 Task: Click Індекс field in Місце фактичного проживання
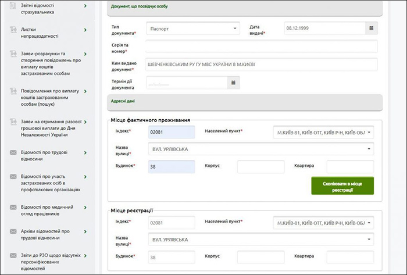[171, 133]
